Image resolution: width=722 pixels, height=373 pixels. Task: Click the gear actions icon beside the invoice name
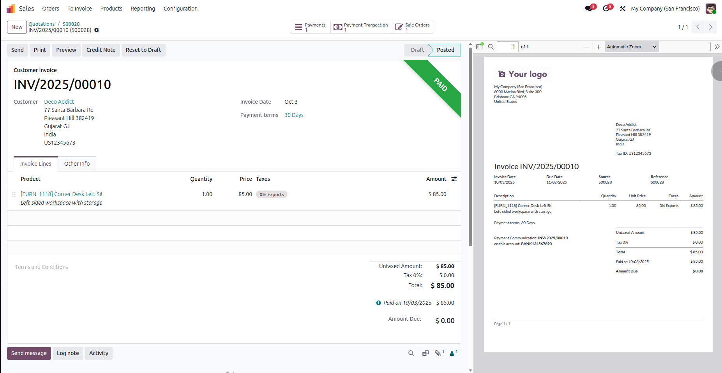(x=97, y=30)
